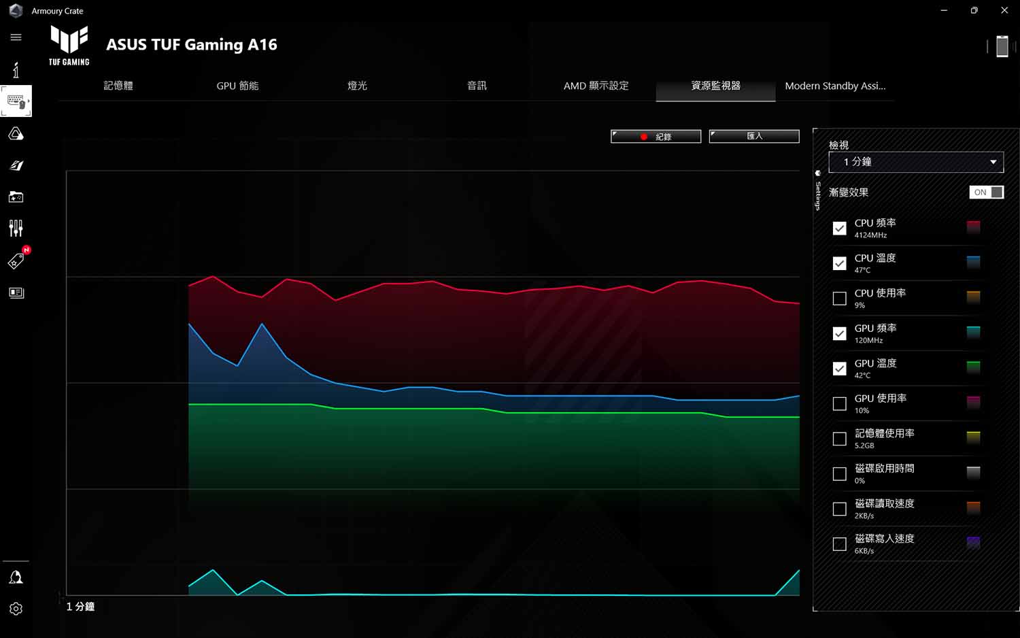The width and height of the screenshot is (1020, 638).
Task: Click the green GPU 溫度 color swatch
Action: 974,367
